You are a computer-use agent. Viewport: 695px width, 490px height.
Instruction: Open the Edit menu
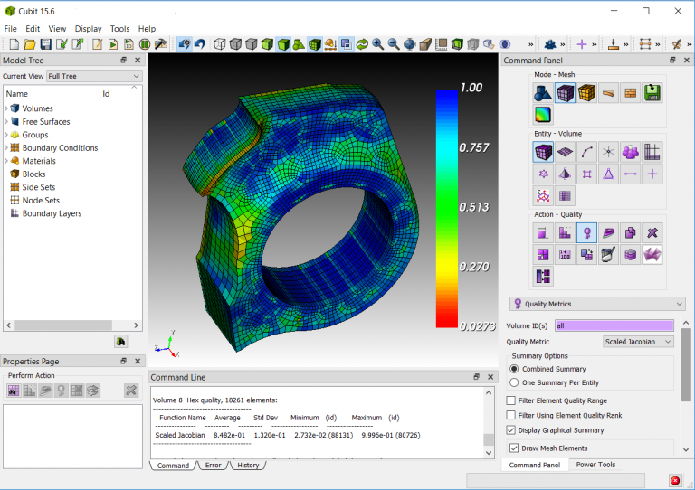pyautogui.click(x=33, y=29)
